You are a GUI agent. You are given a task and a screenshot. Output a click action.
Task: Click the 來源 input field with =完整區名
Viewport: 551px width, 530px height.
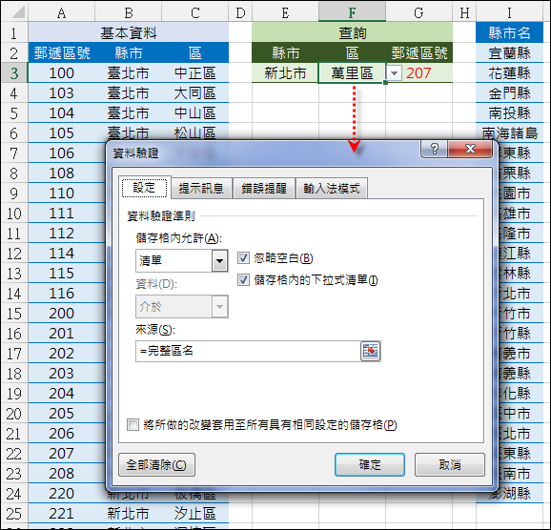pos(248,351)
